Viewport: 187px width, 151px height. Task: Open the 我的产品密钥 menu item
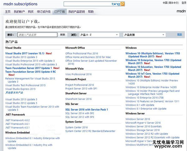(x=77, y=12)
